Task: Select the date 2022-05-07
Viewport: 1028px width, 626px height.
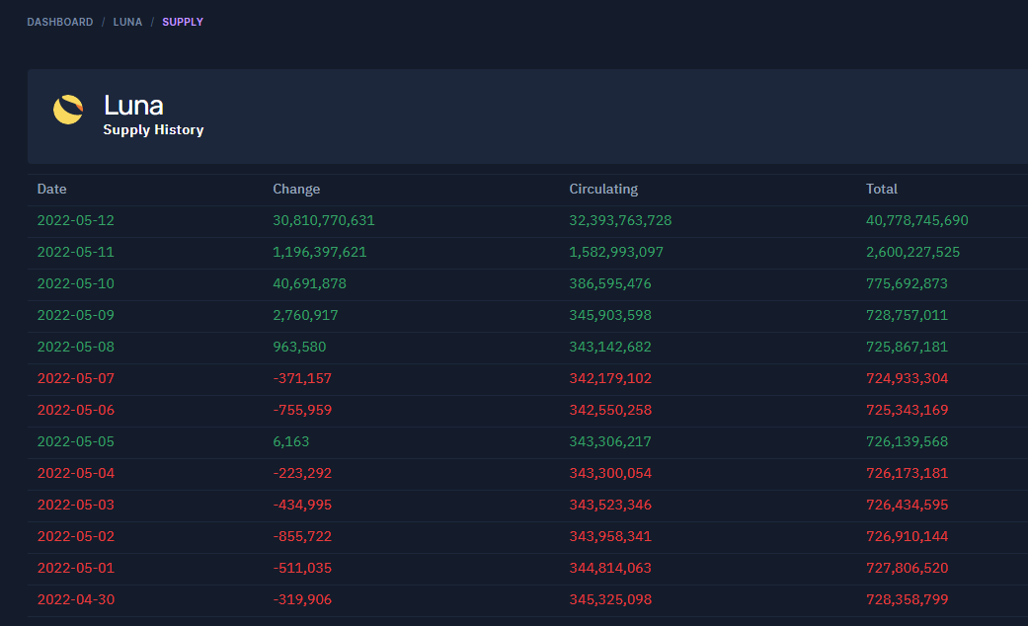Action: point(75,378)
